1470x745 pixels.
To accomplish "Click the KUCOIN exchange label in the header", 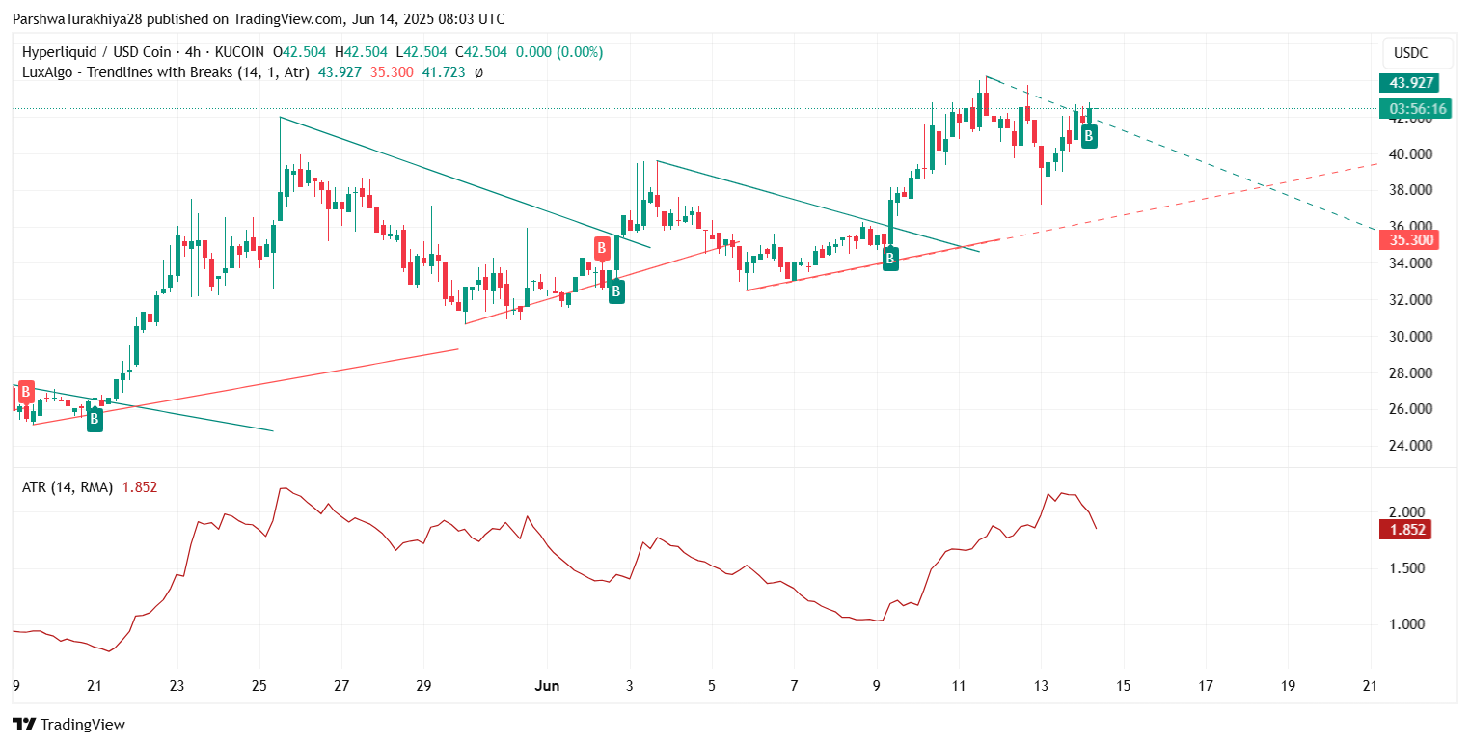I will [239, 52].
